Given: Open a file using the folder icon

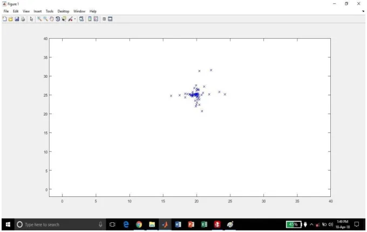Looking at the screenshot, I should pyautogui.click(x=11, y=19).
